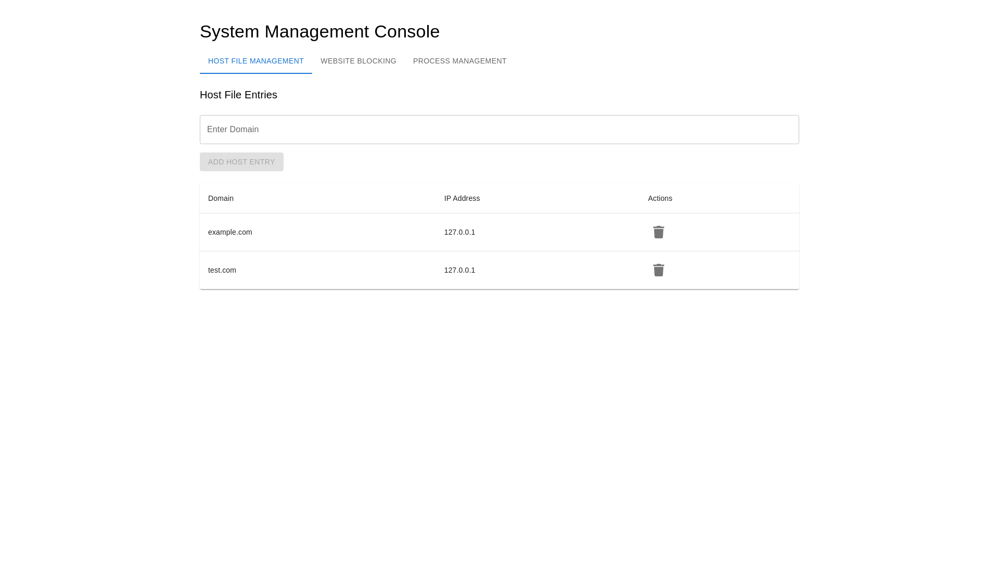999x562 pixels.
Task: Click the Actions column header
Action: point(720,198)
